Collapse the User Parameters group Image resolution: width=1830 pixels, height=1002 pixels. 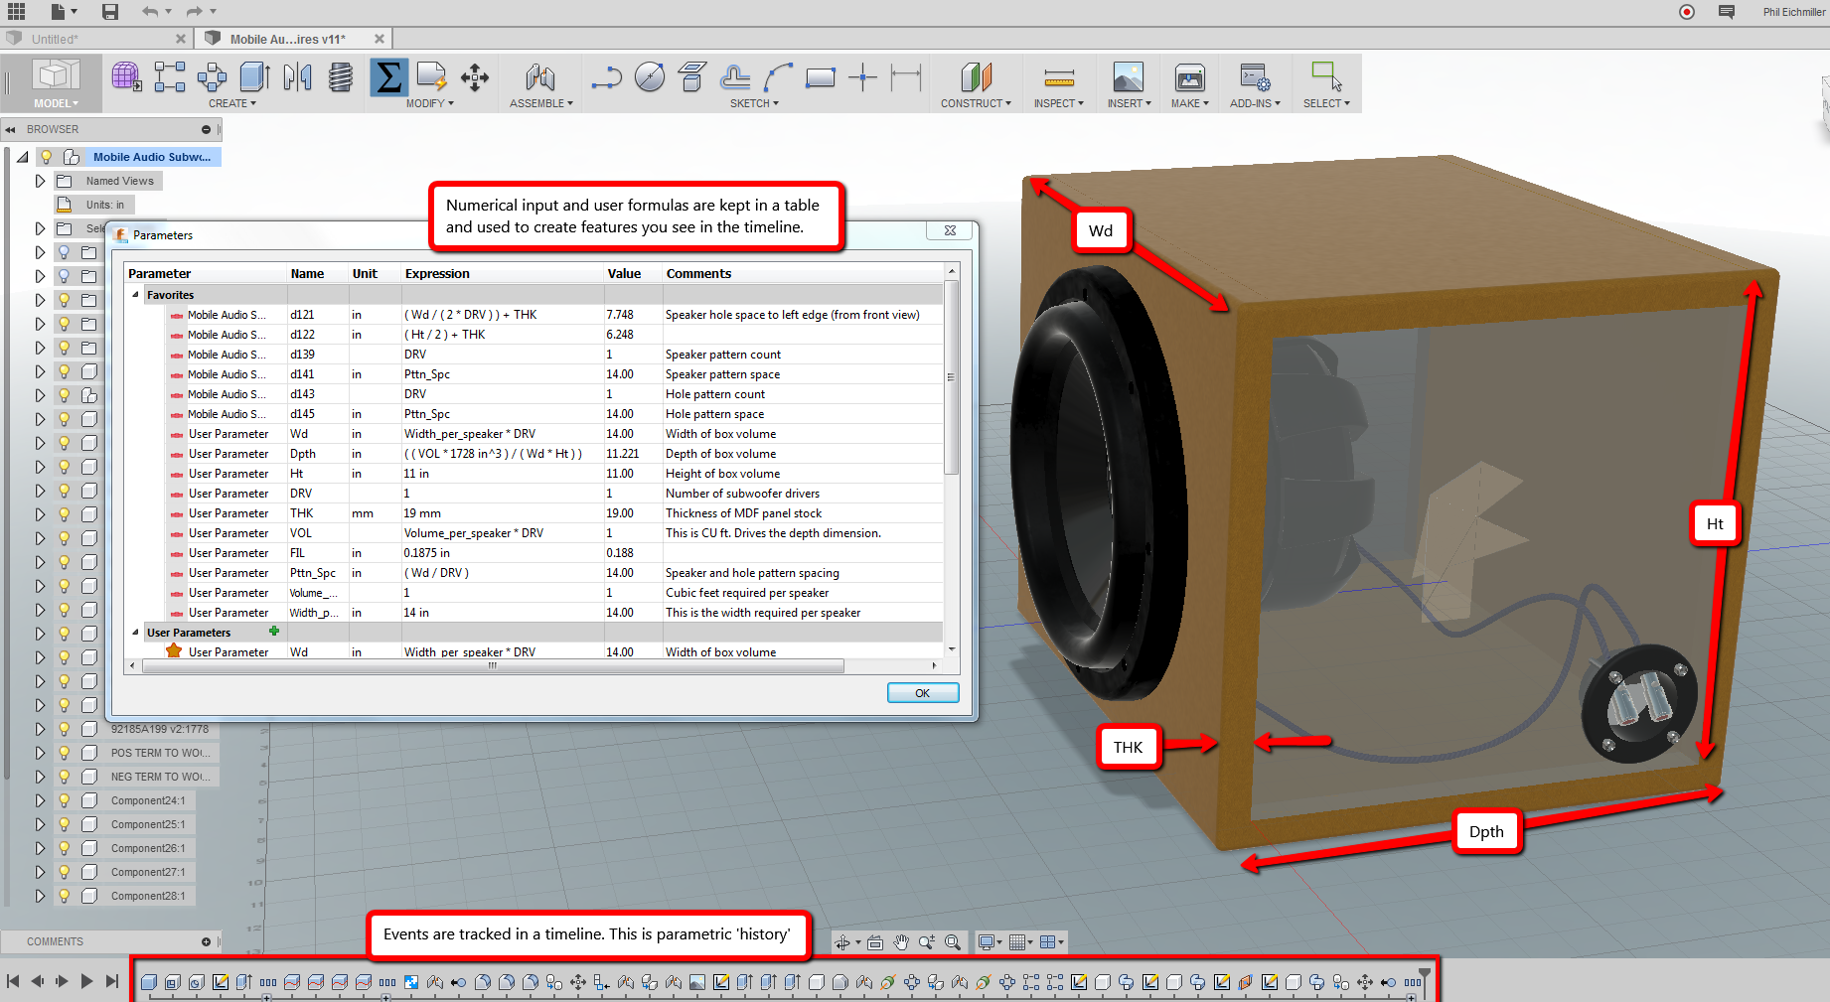136,633
